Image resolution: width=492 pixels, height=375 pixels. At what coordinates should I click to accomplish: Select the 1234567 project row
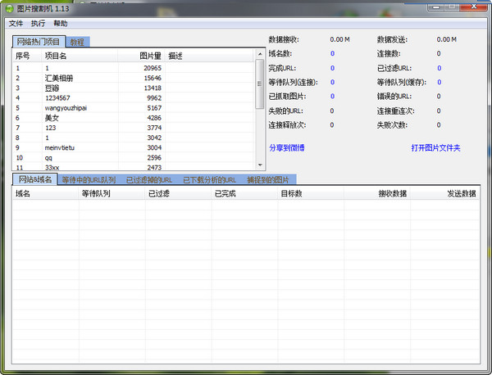pos(134,98)
